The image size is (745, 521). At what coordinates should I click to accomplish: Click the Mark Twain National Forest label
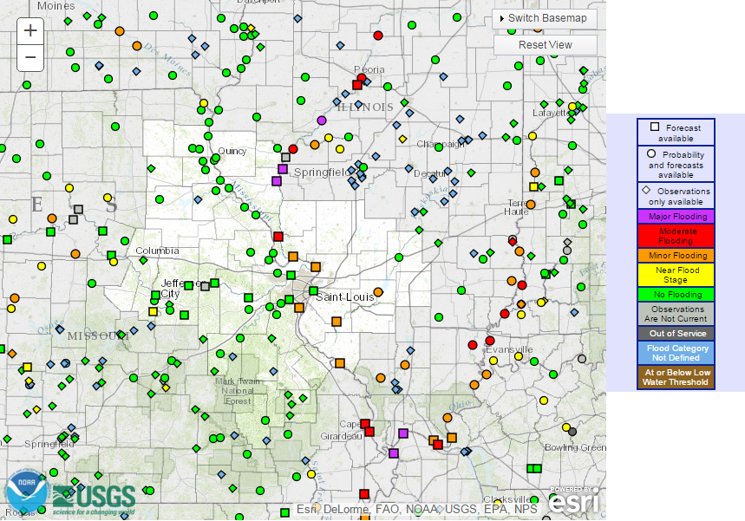(x=238, y=391)
